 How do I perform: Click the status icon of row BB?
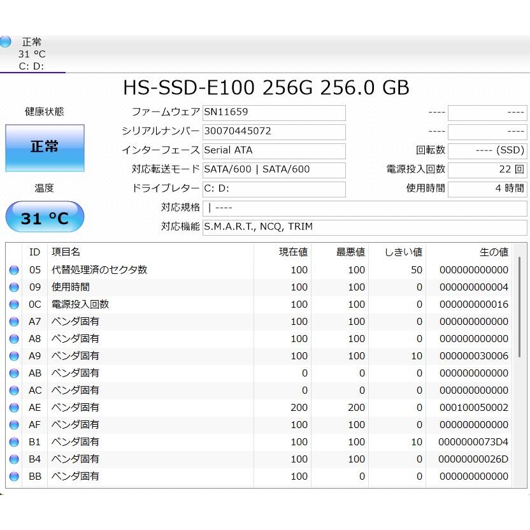point(14,476)
